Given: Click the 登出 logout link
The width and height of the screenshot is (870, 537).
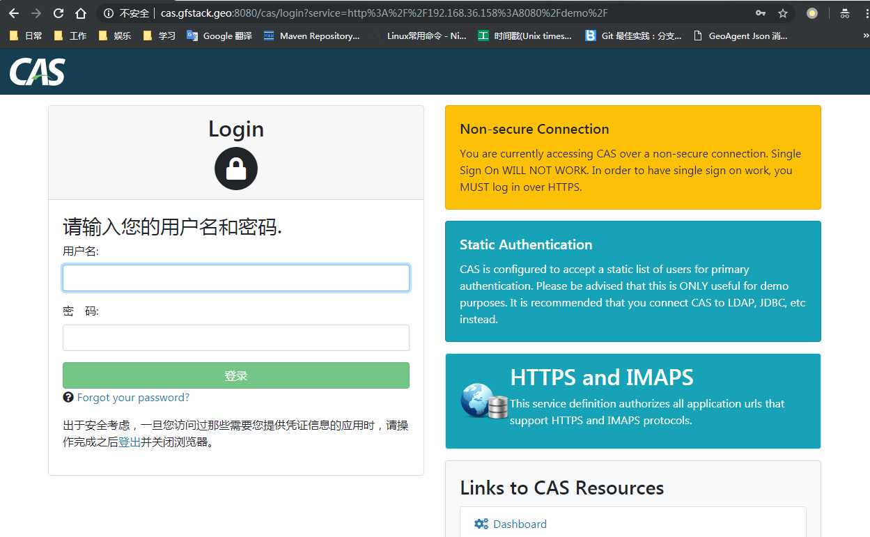Looking at the screenshot, I should (130, 442).
